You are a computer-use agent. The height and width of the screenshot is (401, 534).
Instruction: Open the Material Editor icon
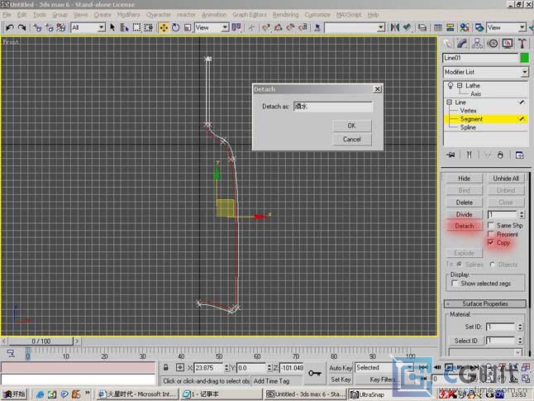pyautogui.click(x=465, y=27)
